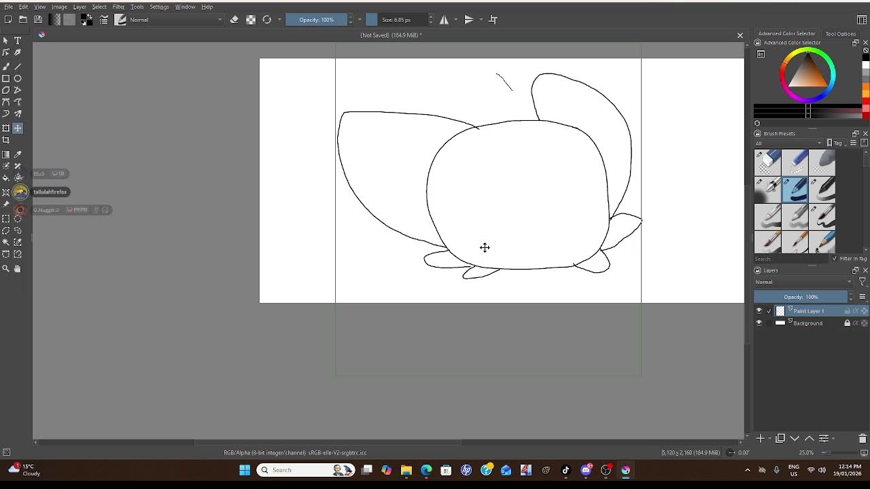Open the File menu
Image resolution: width=870 pixels, height=489 pixels.
[x=9, y=7]
